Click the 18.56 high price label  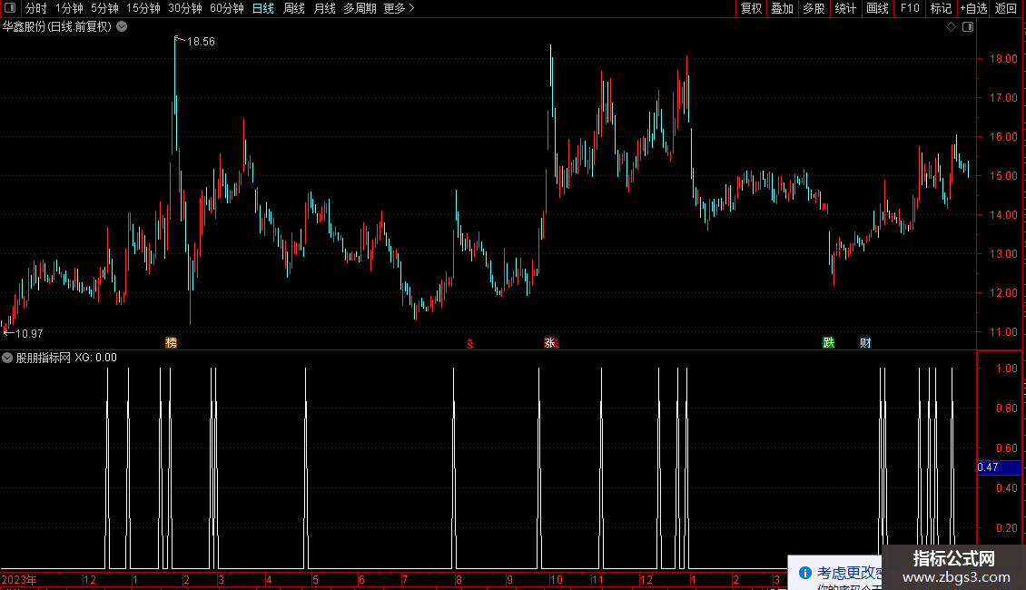coord(201,41)
